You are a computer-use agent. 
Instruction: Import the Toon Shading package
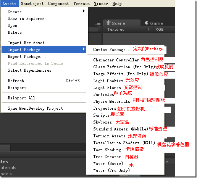tap(125, 150)
